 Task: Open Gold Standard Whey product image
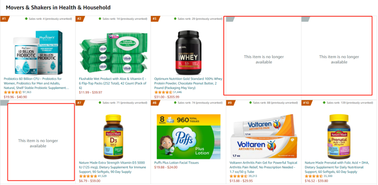pos(188,52)
